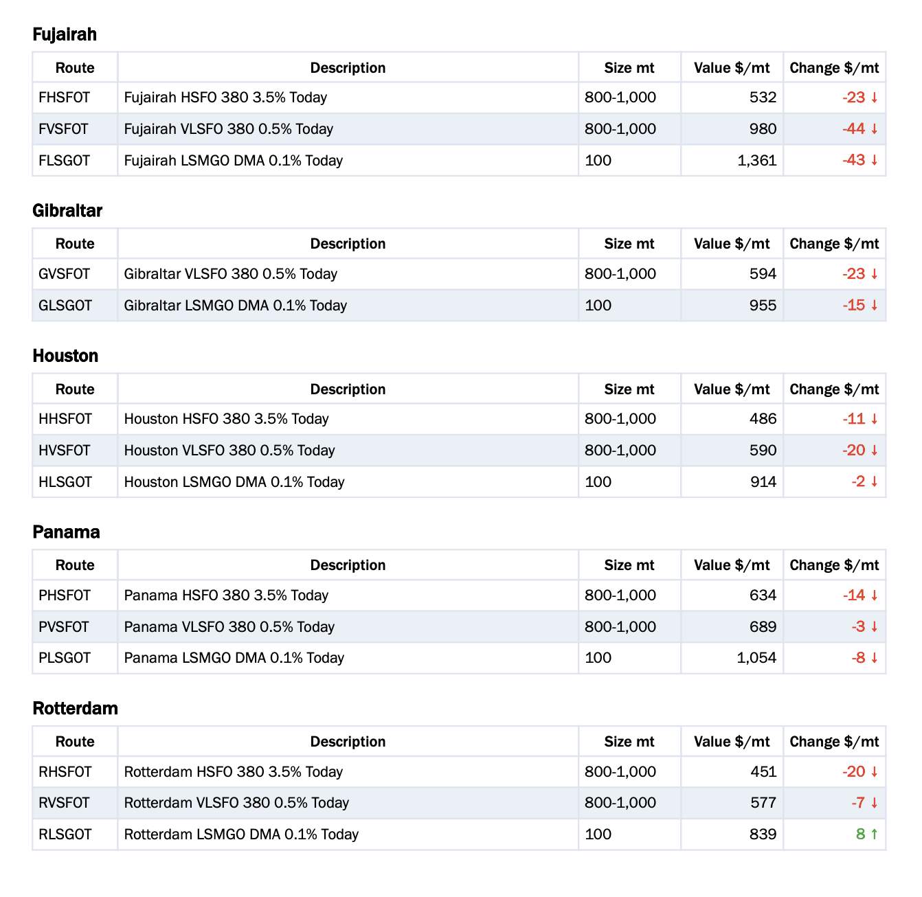Viewport: 922px width, 897px height.
Task: Click the down arrow beside -11 in HHSFOT row
Action: [875, 419]
